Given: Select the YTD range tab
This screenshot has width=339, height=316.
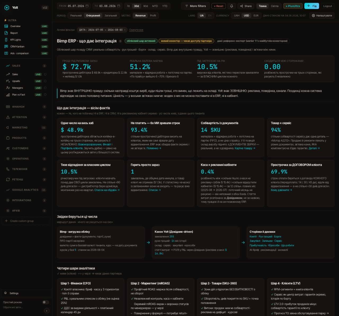Looking at the screenshot, I should 165,6.
